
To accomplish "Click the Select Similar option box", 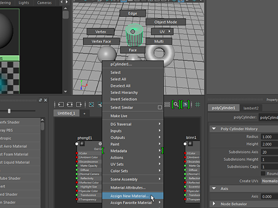I will [x=160, y=107].
